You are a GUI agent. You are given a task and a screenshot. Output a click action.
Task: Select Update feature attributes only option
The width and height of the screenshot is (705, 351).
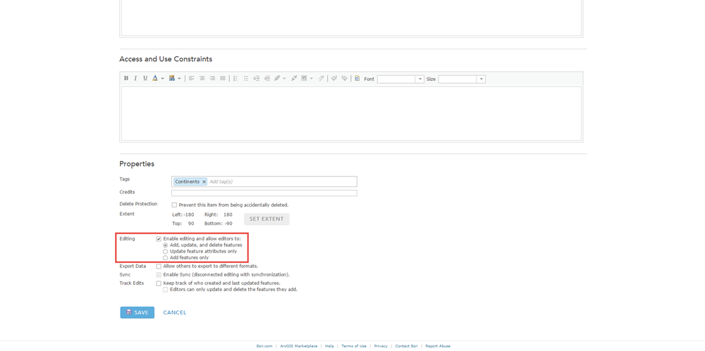click(x=166, y=252)
